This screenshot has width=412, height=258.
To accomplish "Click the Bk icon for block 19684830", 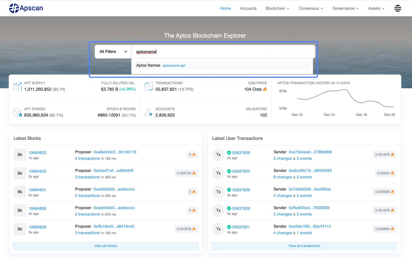I will click(20, 210).
